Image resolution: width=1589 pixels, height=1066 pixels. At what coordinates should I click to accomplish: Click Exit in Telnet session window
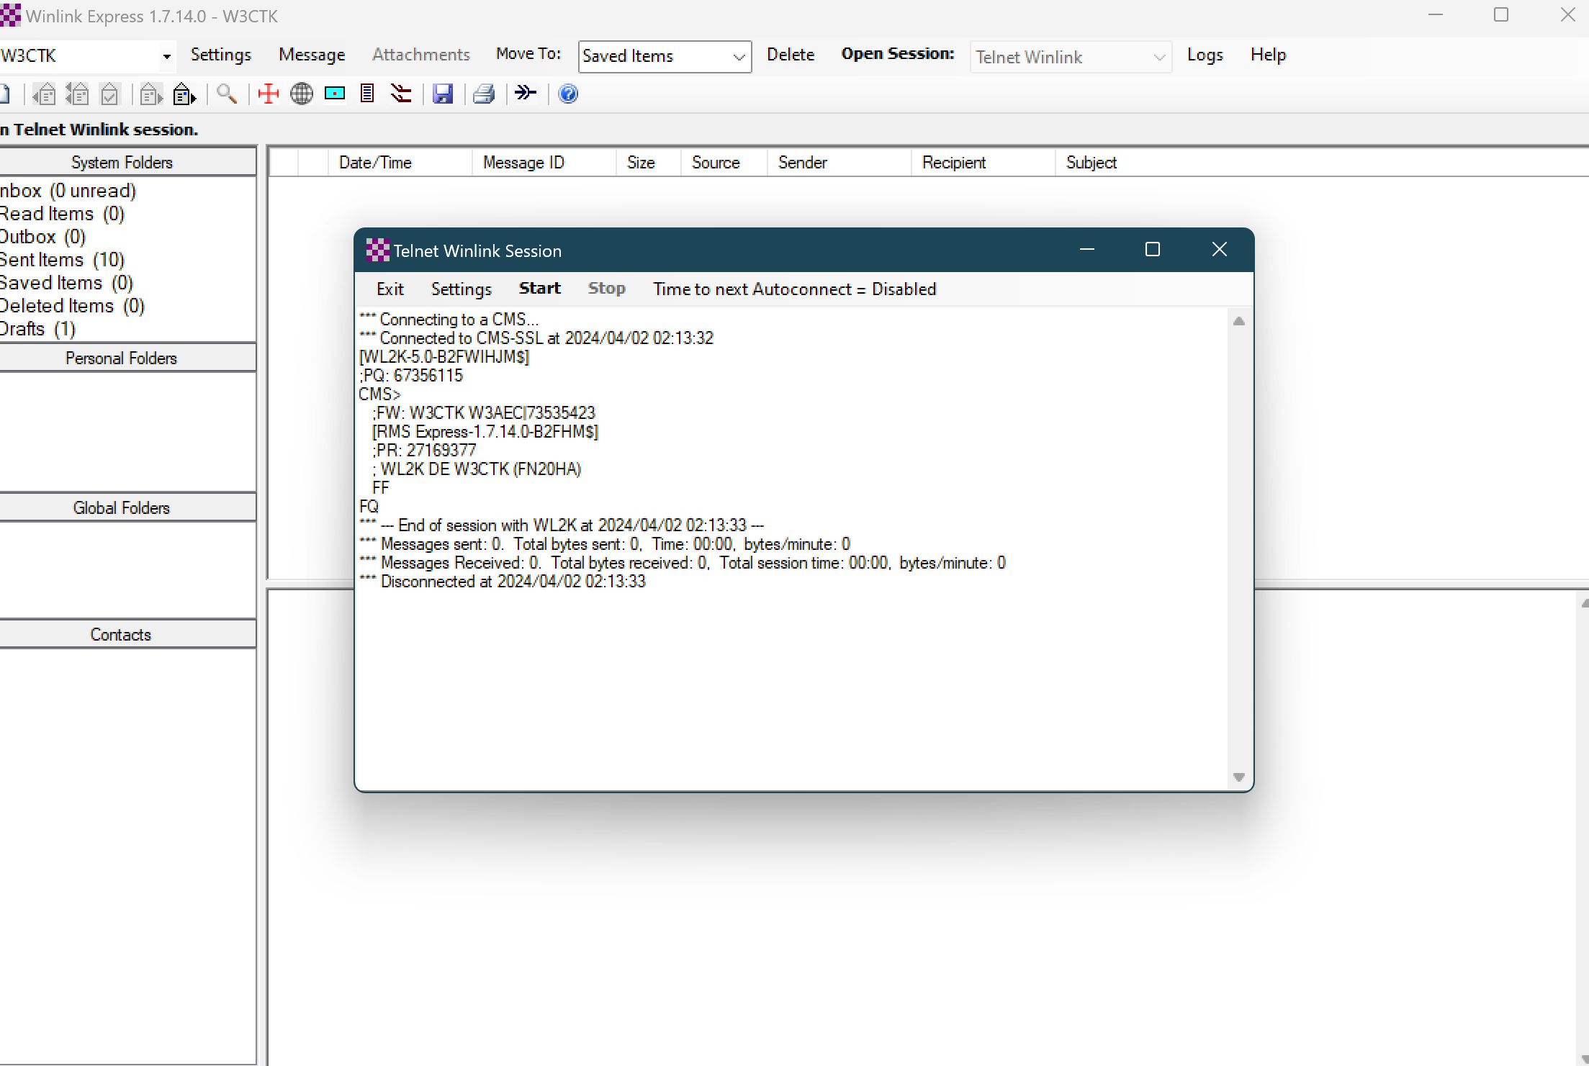(390, 289)
